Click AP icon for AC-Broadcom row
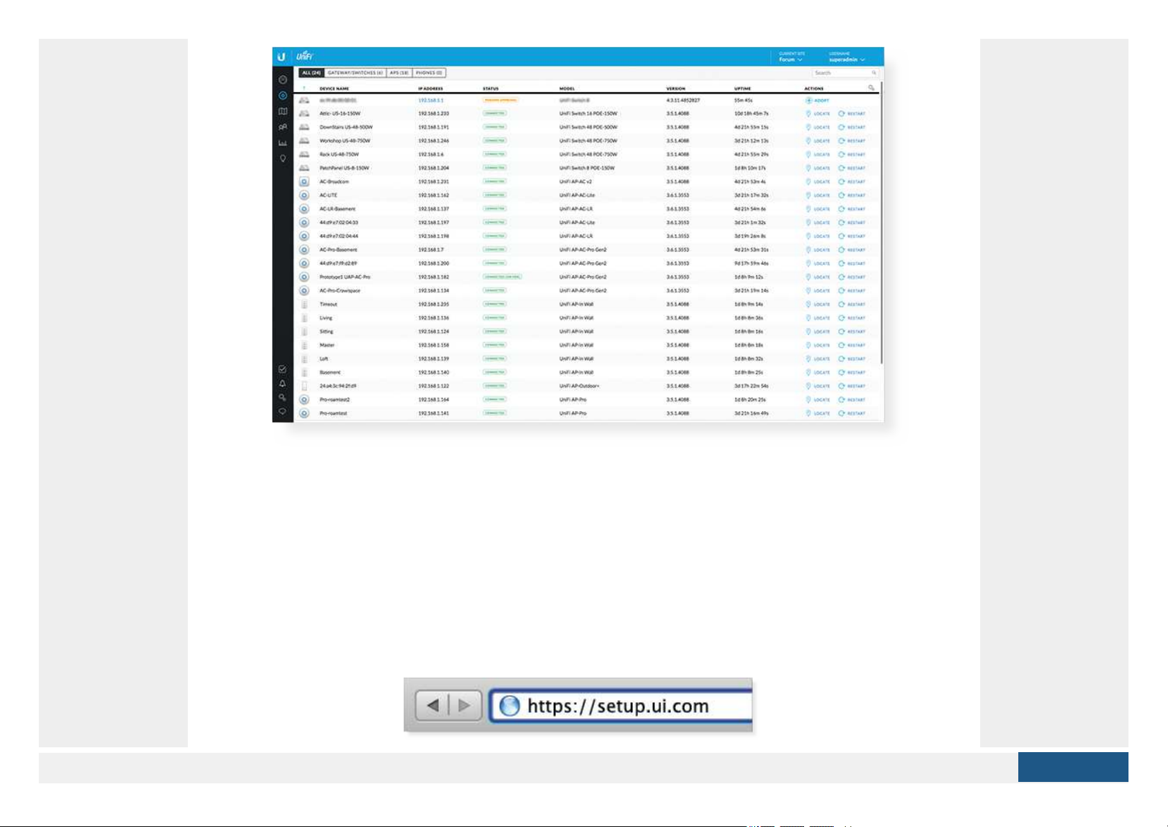Viewport: 1168px width, 827px height. coord(304,182)
